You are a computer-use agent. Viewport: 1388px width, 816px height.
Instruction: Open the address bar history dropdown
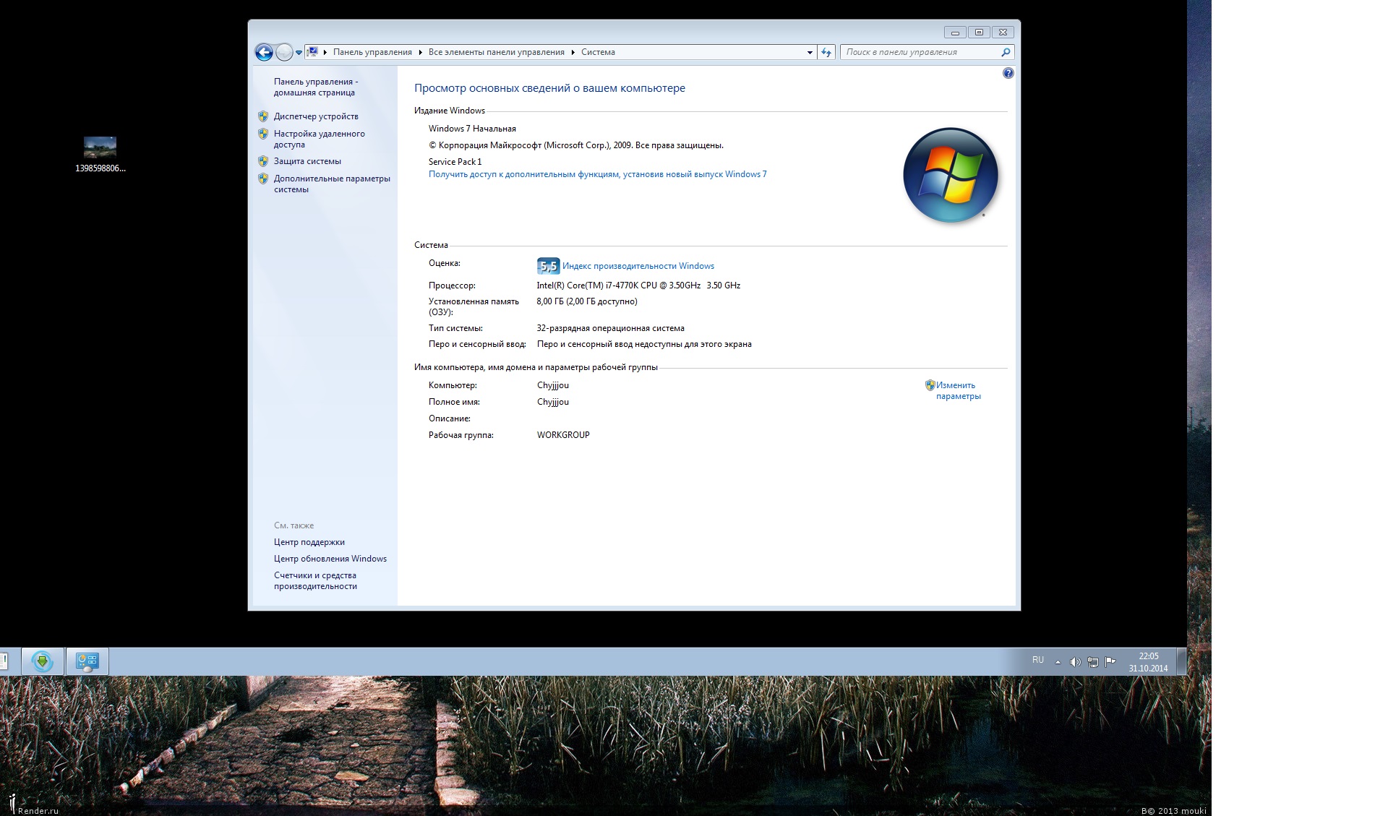tap(810, 52)
